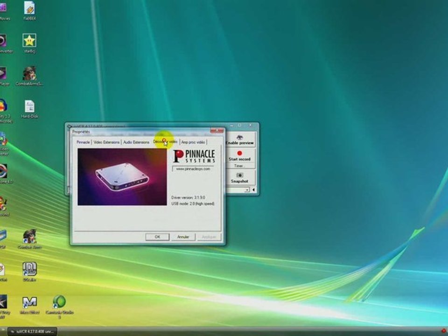Click the USB mode 2.0 (high speed) text
The image size is (448, 336).
point(193,204)
